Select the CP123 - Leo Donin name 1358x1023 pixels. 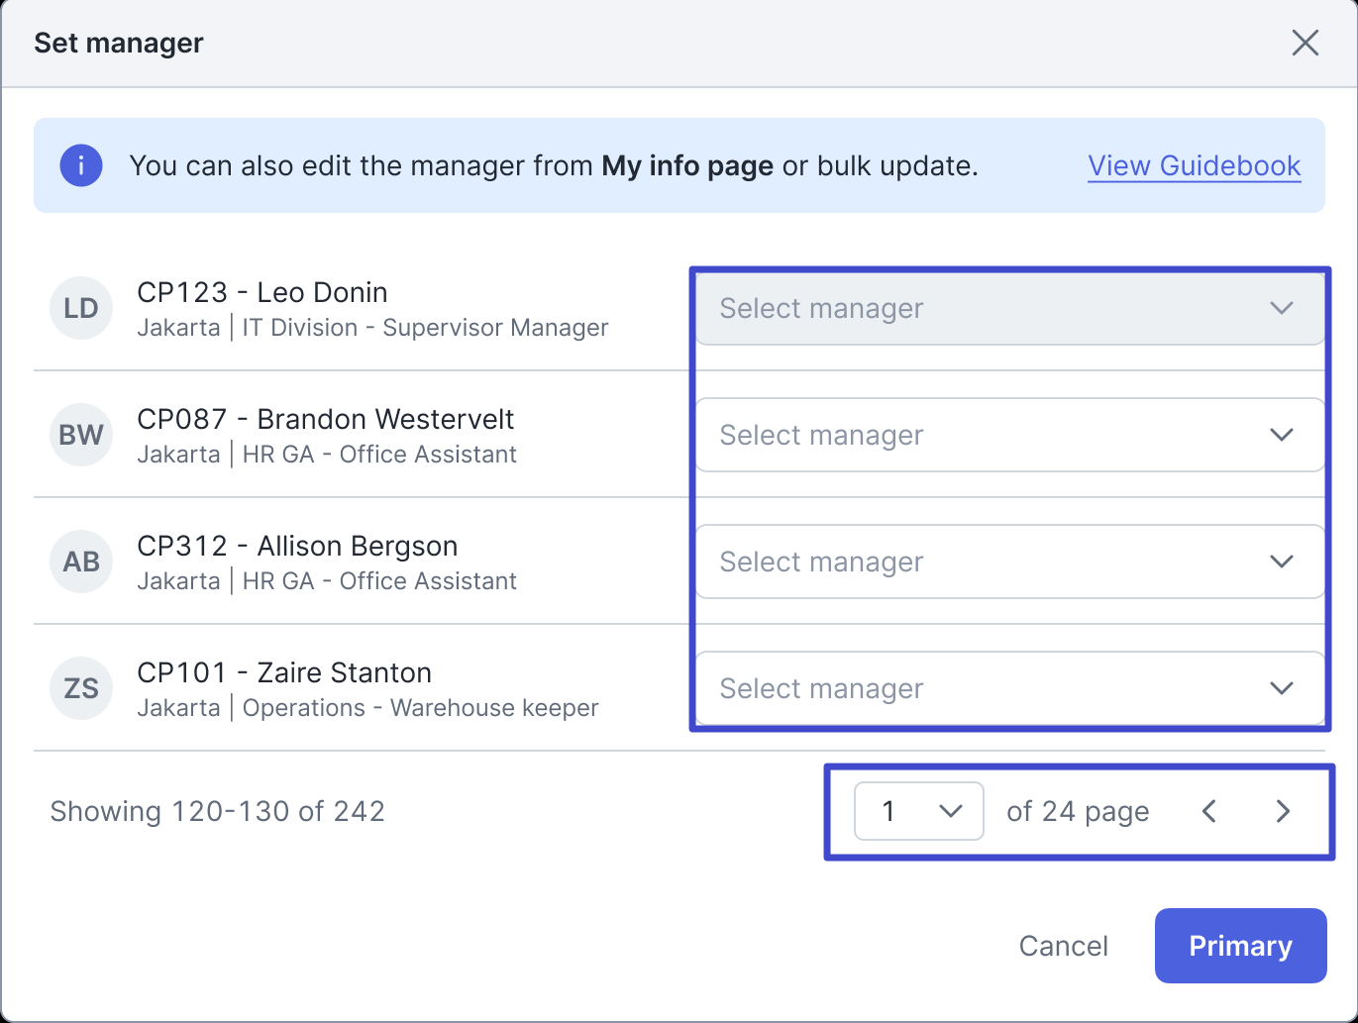pos(262,292)
